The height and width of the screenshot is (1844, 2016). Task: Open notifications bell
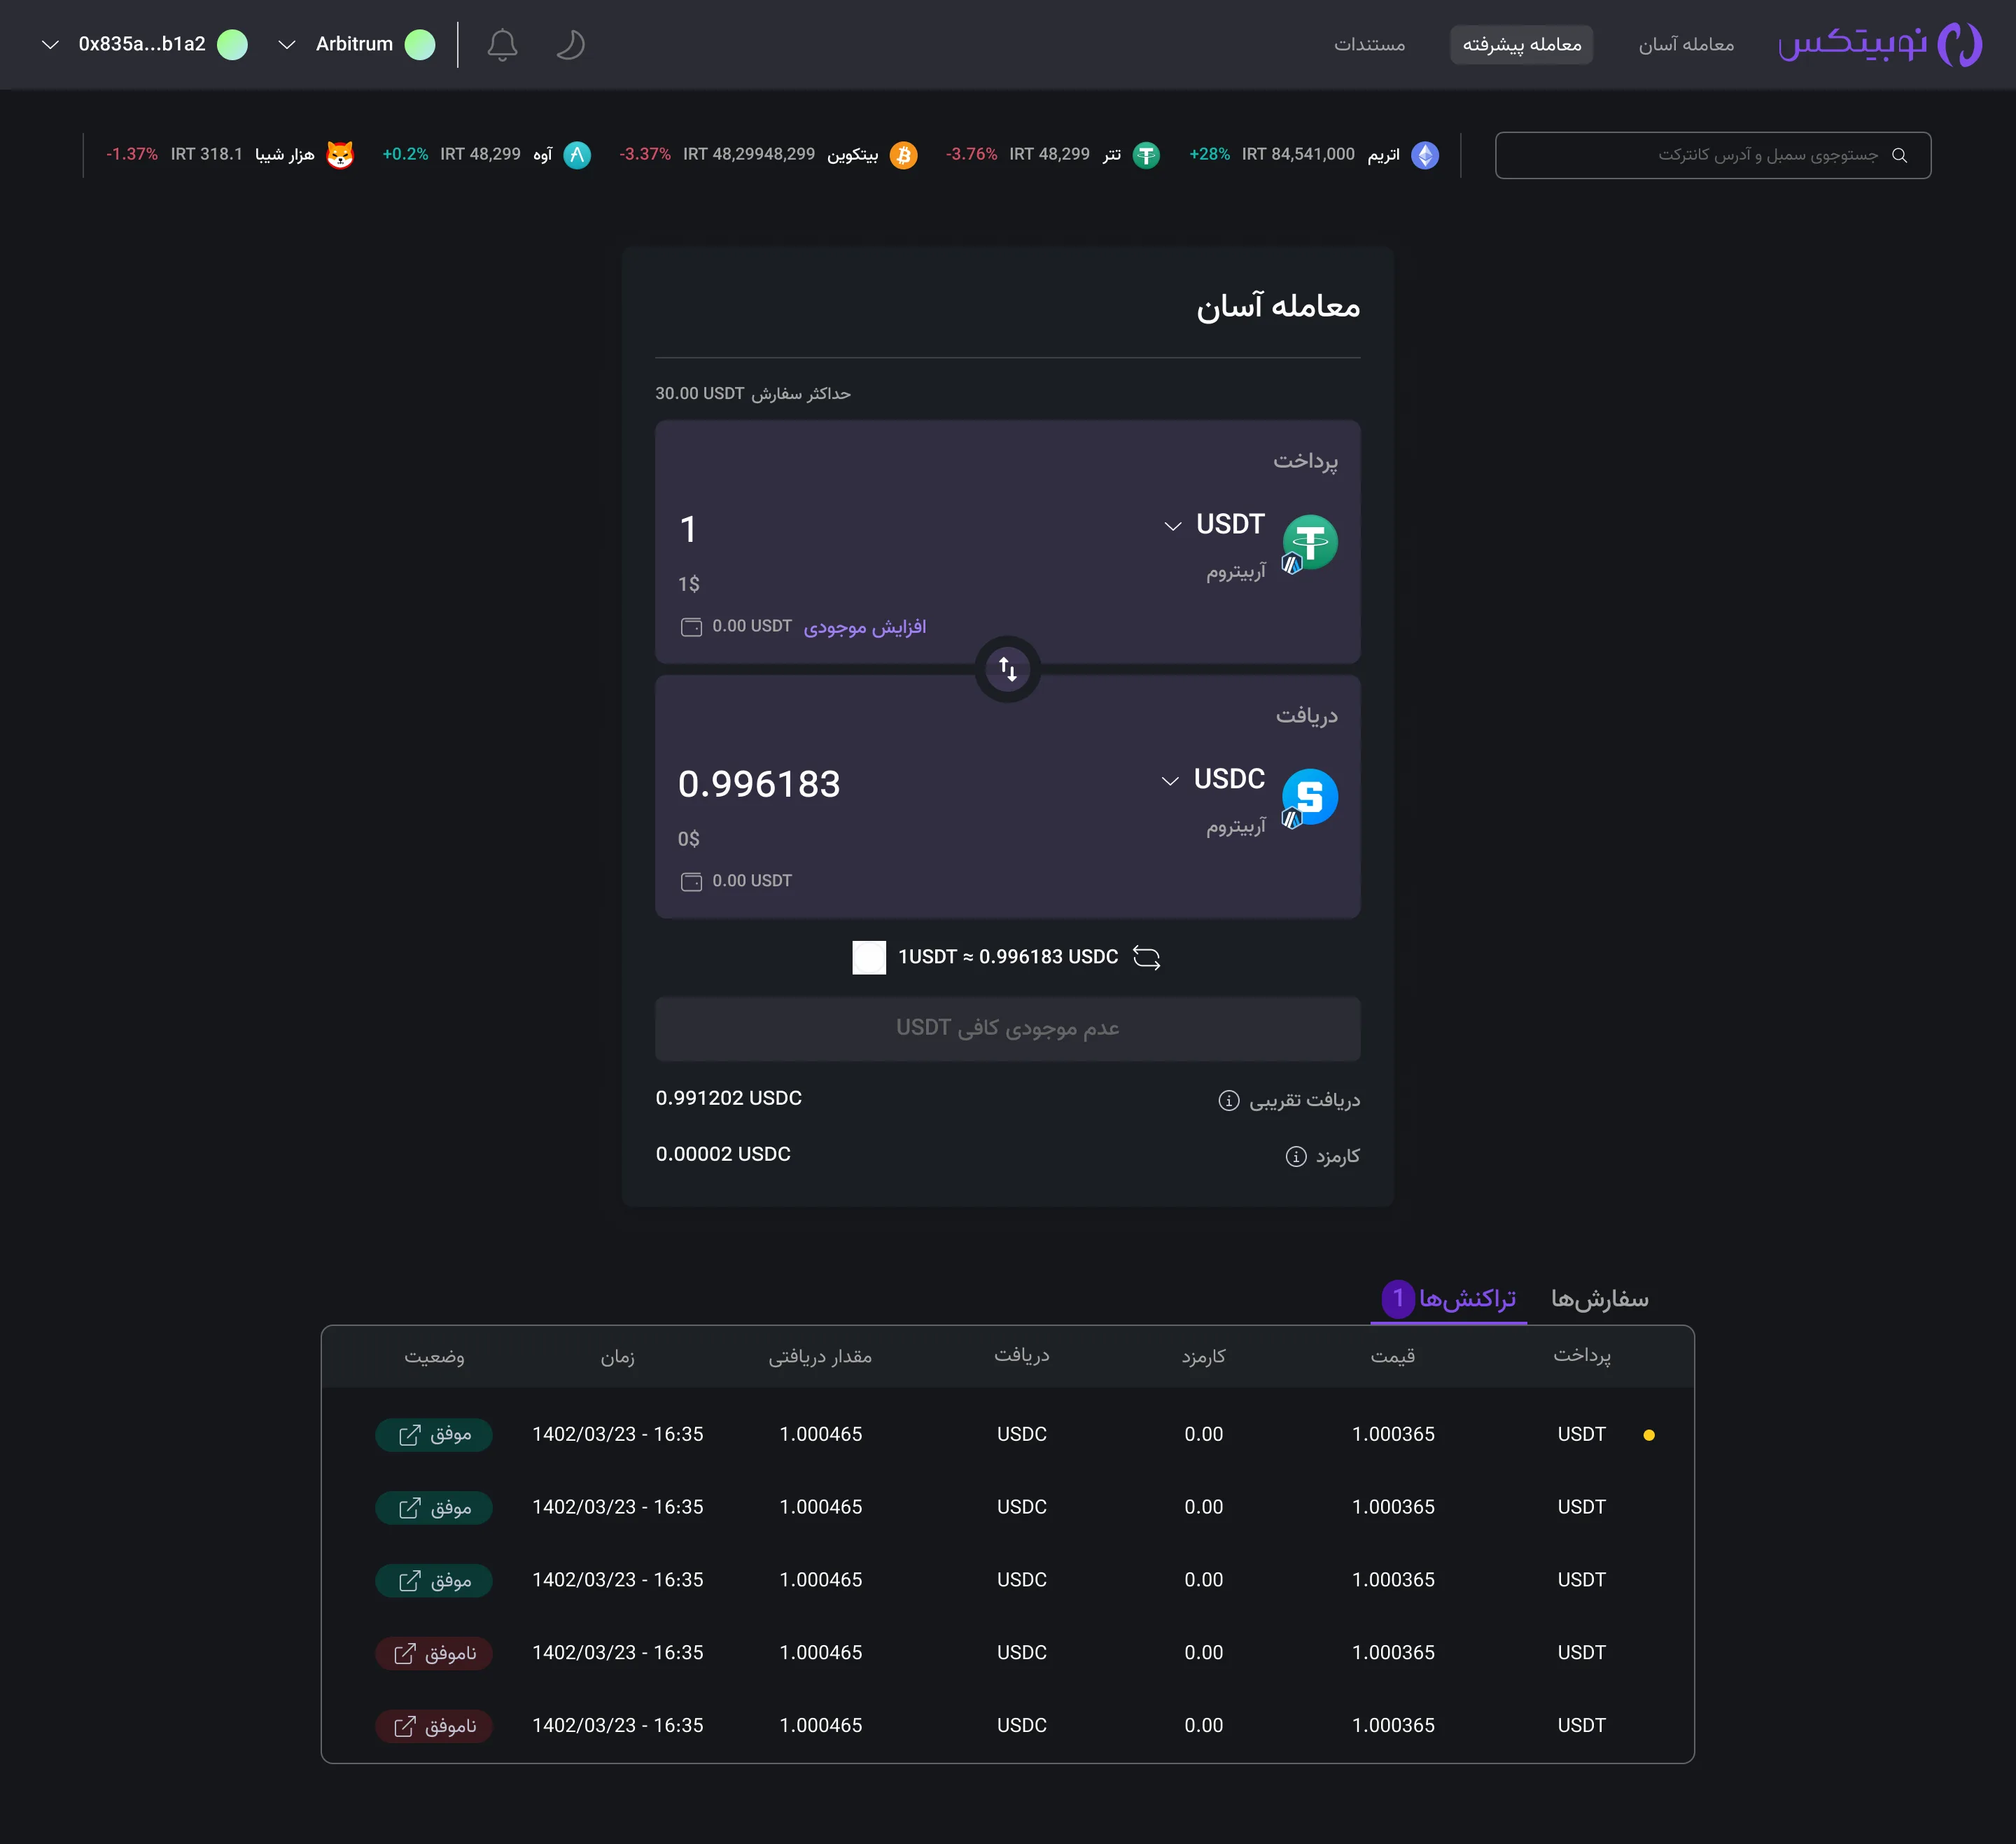pos(502,44)
